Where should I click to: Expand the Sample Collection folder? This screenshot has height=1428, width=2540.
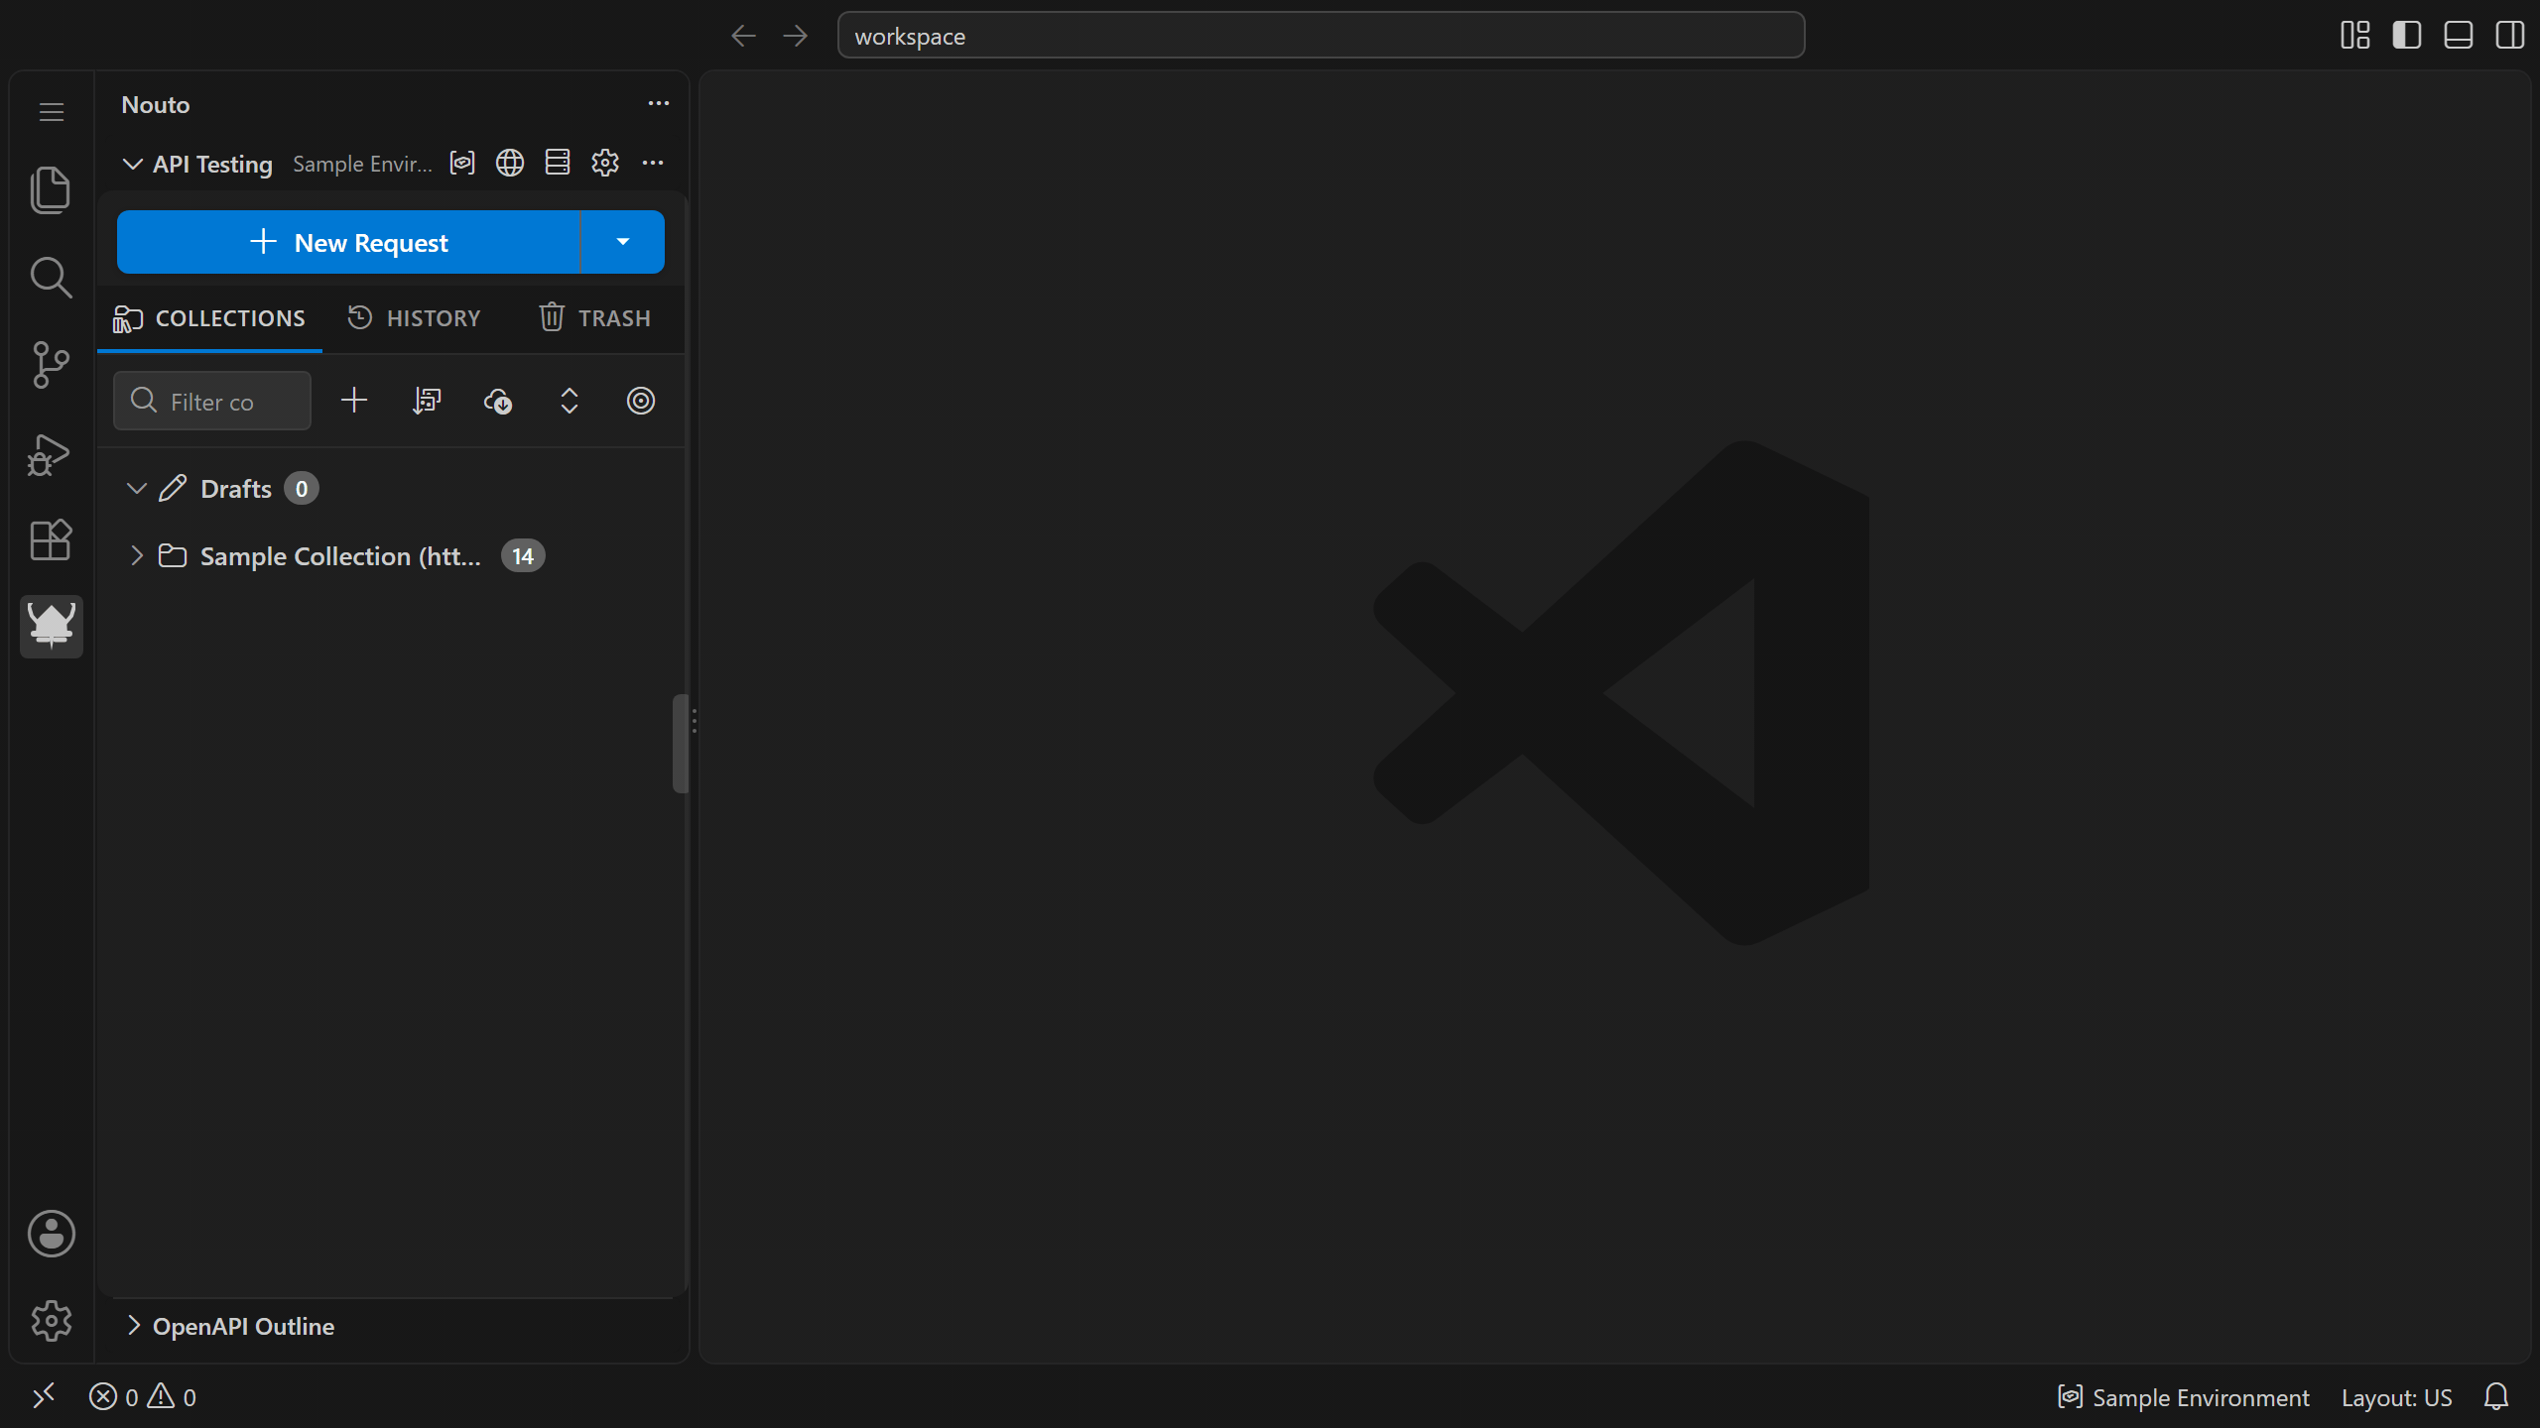(137, 556)
